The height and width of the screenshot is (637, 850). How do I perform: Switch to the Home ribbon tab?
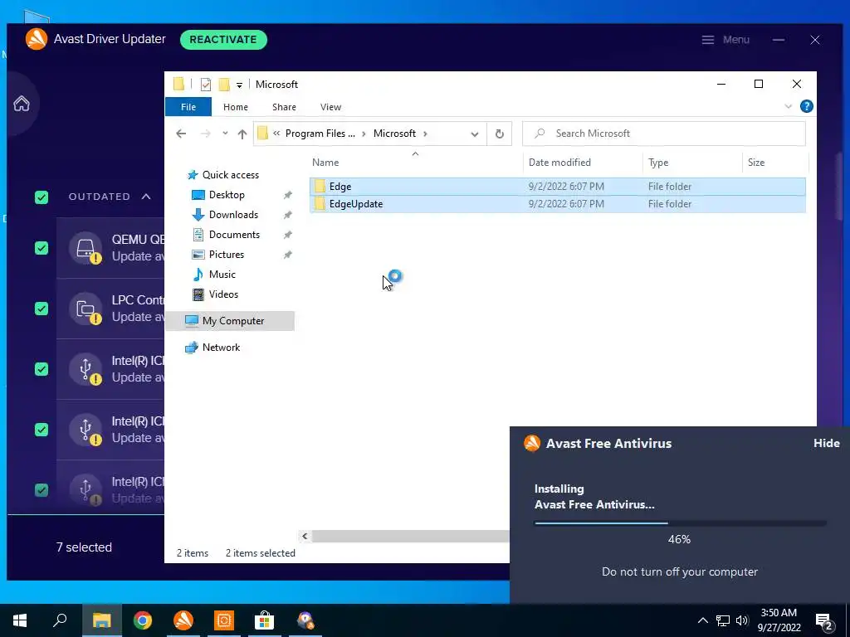[x=235, y=107]
